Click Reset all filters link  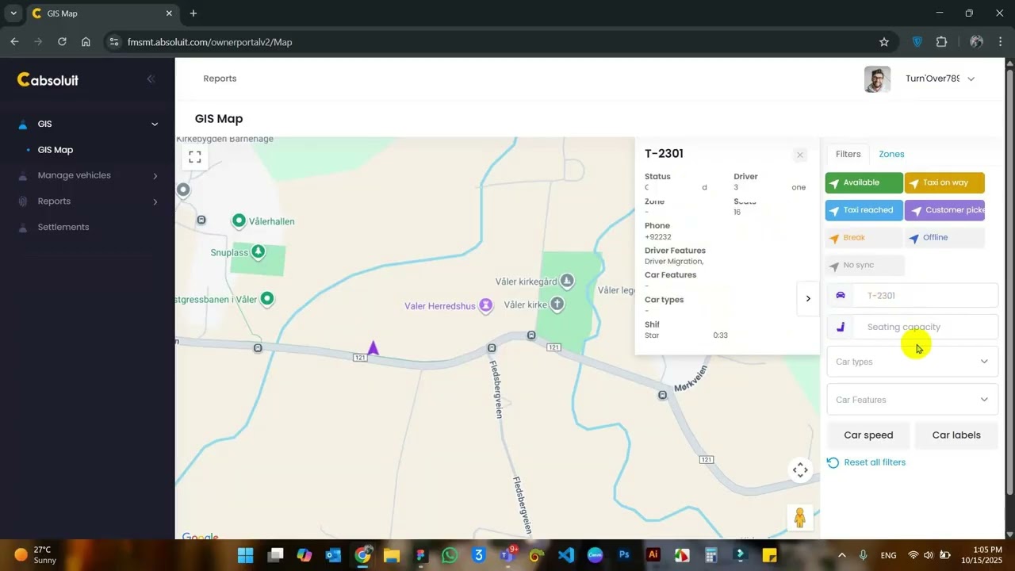875,462
